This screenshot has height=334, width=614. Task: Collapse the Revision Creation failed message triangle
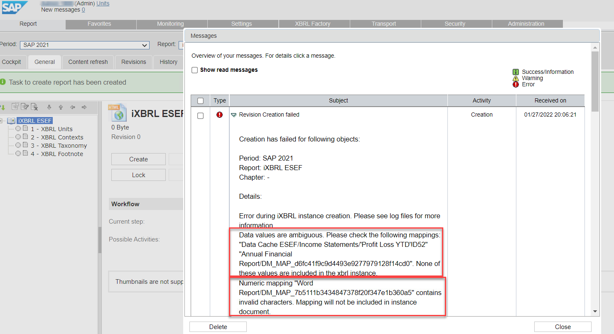233,115
